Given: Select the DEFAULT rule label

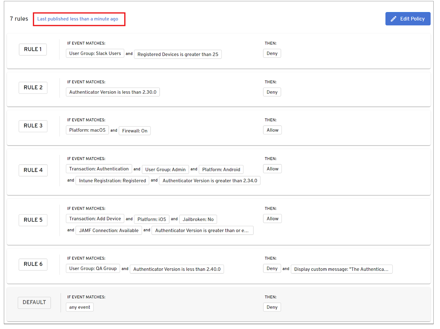Looking at the screenshot, I should pyautogui.click(x=34, y=302).
